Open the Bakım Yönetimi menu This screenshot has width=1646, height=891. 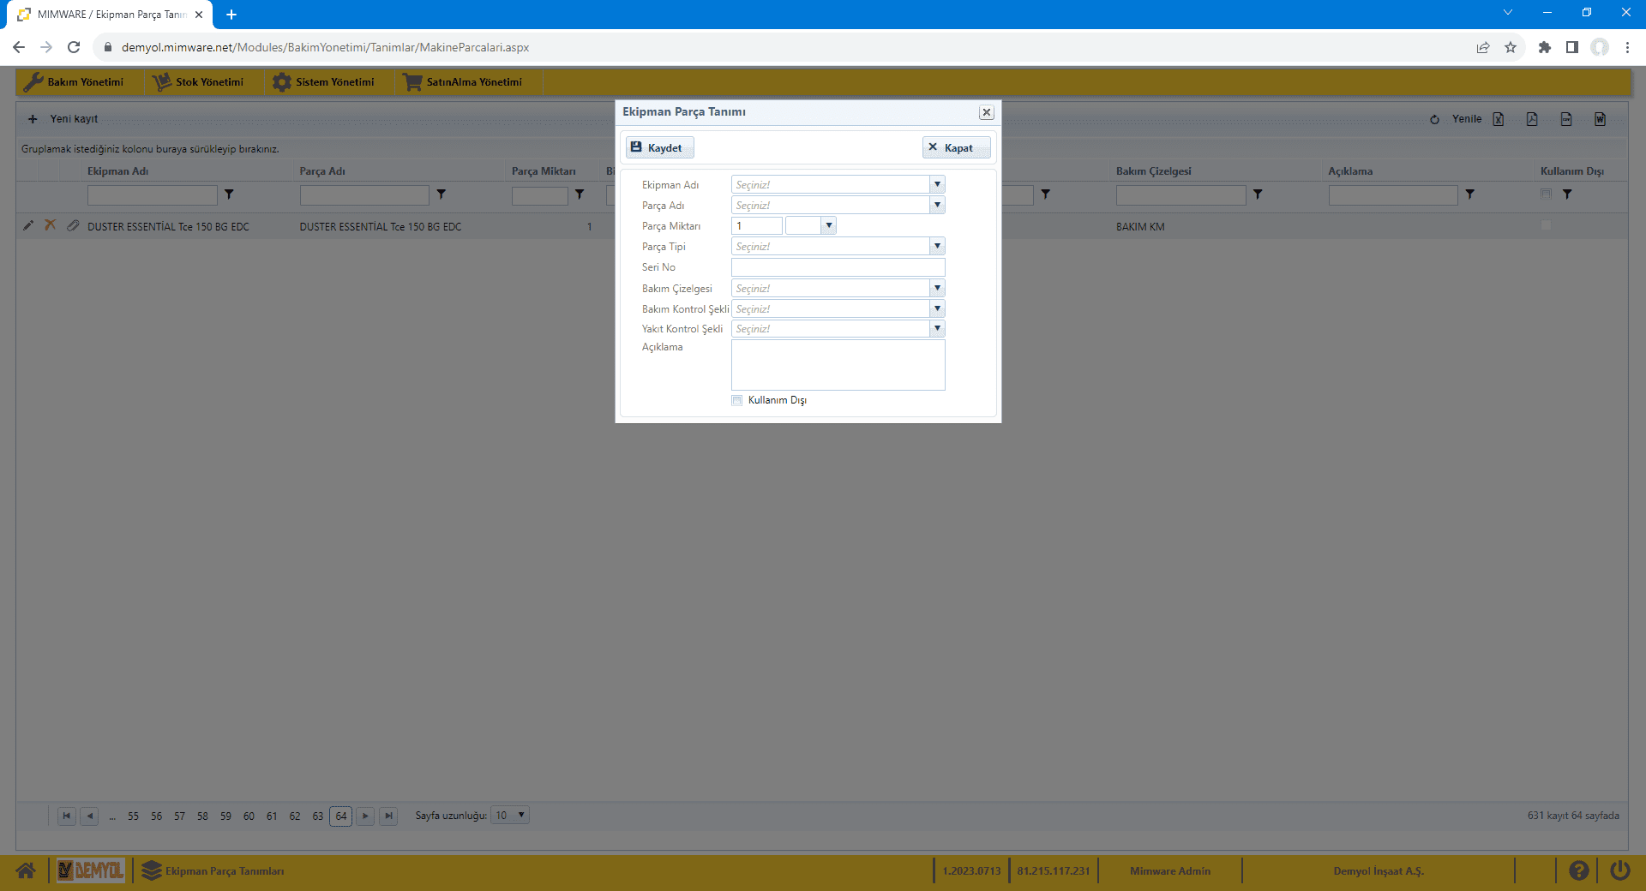coord(75,82)
